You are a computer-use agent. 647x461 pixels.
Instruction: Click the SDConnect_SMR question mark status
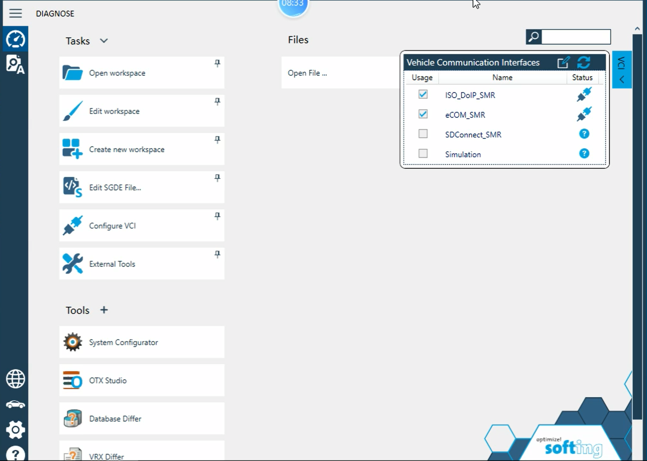[584, 134]
